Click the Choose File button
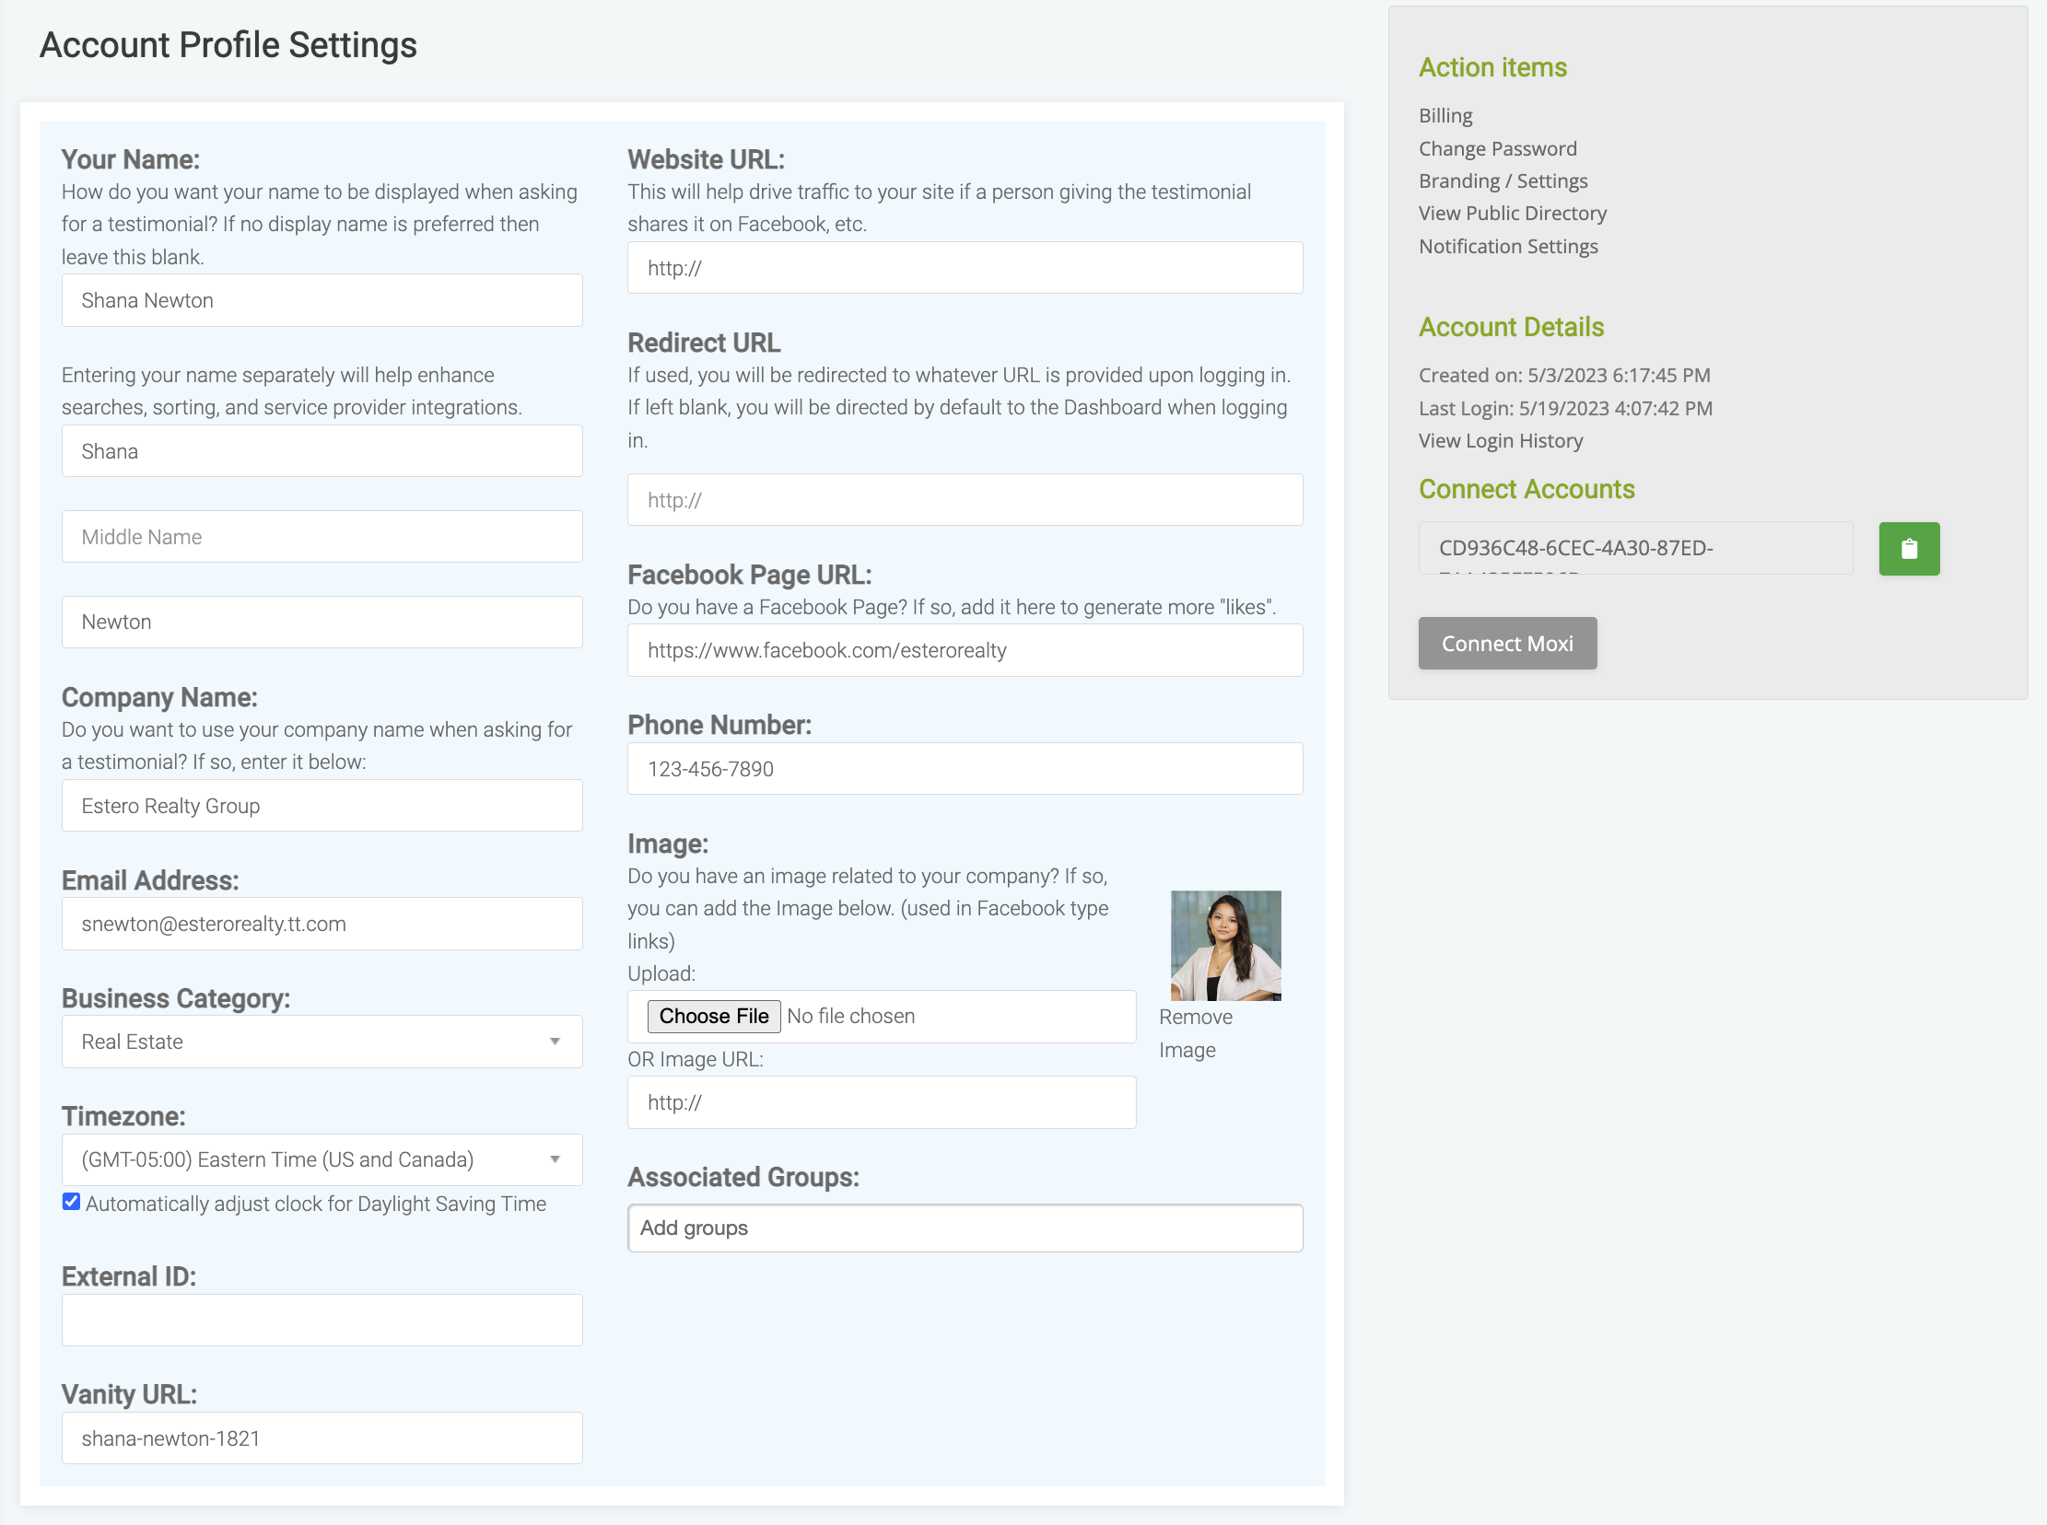The width and height of the screenshot is (2047, 1525). tap(713, 1017)
